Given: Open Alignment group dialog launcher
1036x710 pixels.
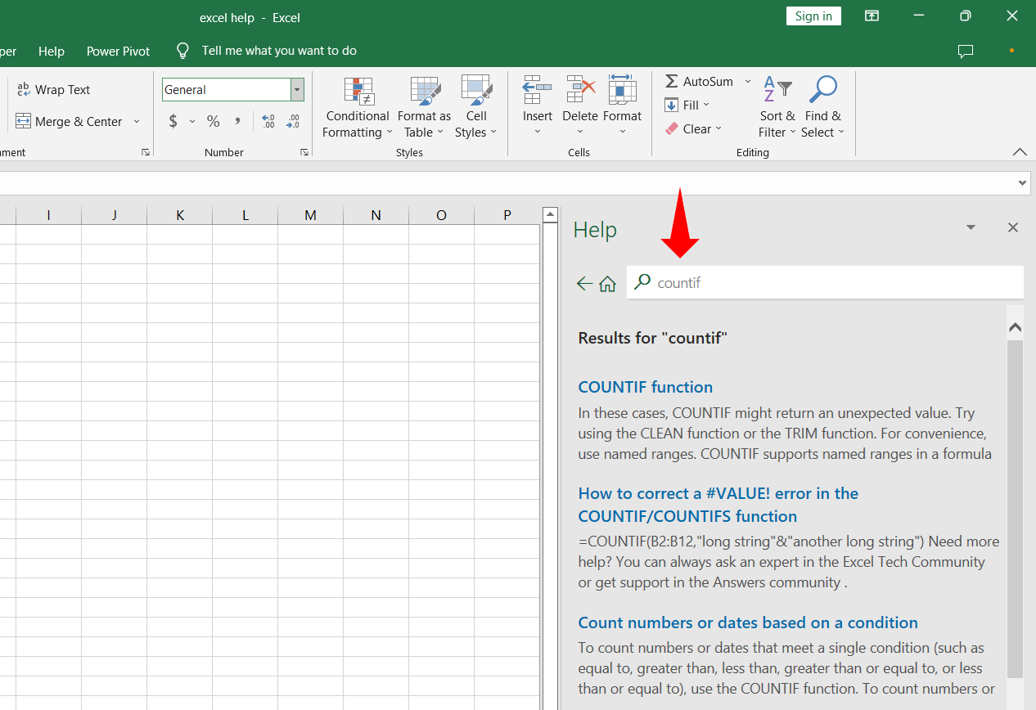Looking at the screenshot, I should click(x=145, y=152).
